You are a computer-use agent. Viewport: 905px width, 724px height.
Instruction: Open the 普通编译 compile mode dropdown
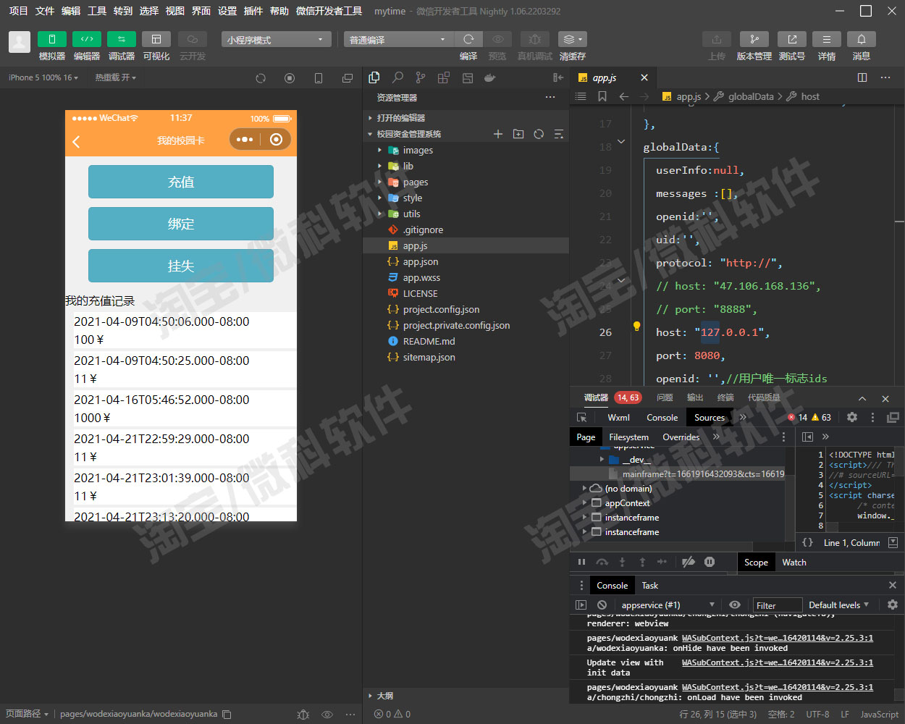[x=397, y=39]
